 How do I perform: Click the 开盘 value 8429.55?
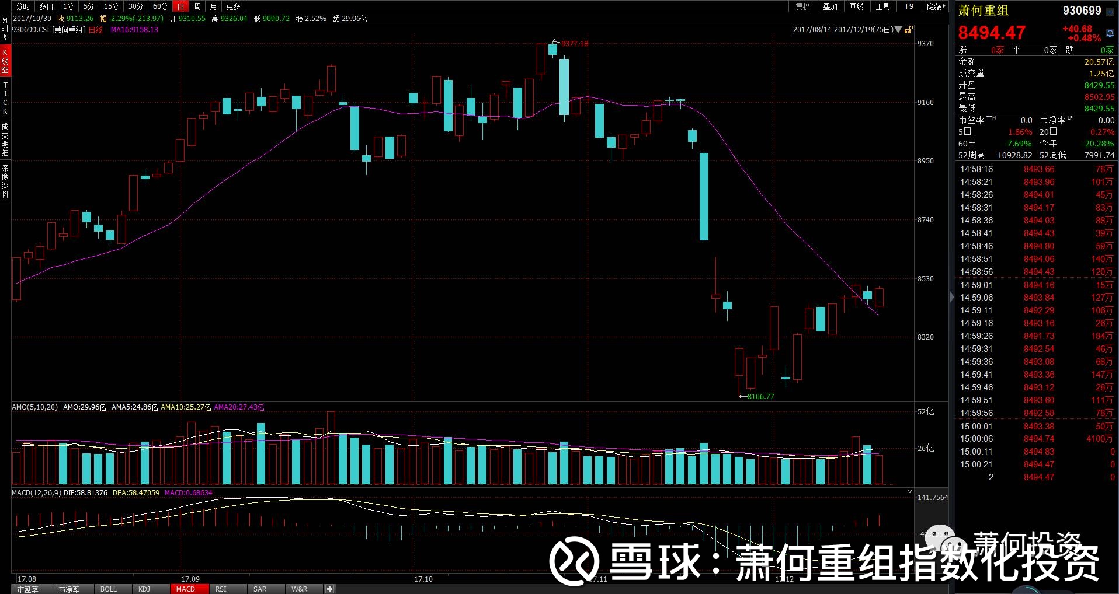[1099, 85]
